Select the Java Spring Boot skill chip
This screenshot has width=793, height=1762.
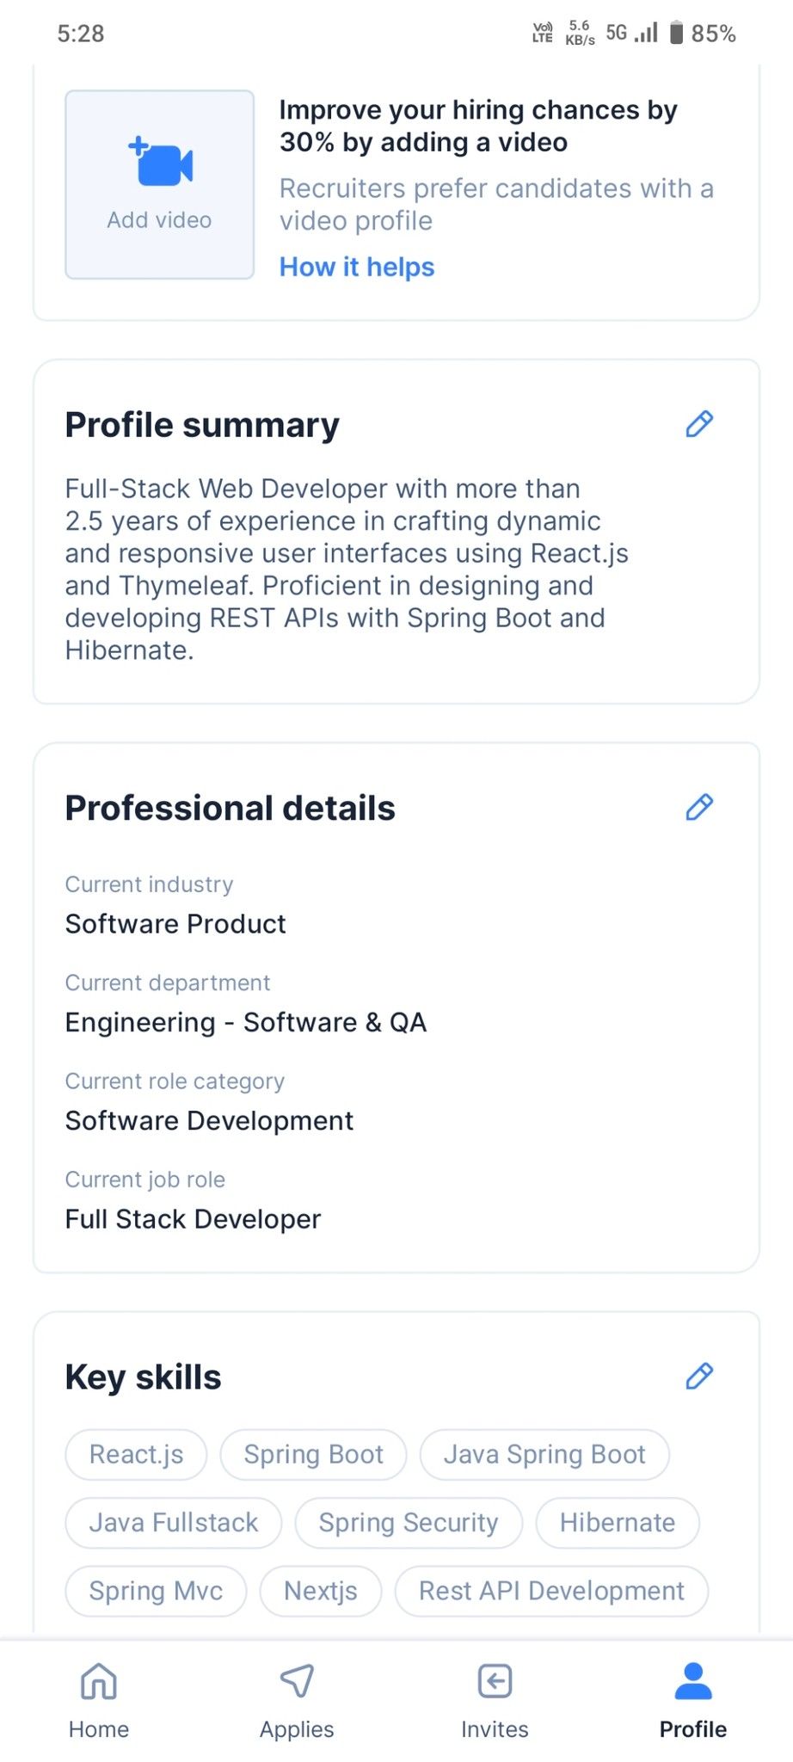544,1454
